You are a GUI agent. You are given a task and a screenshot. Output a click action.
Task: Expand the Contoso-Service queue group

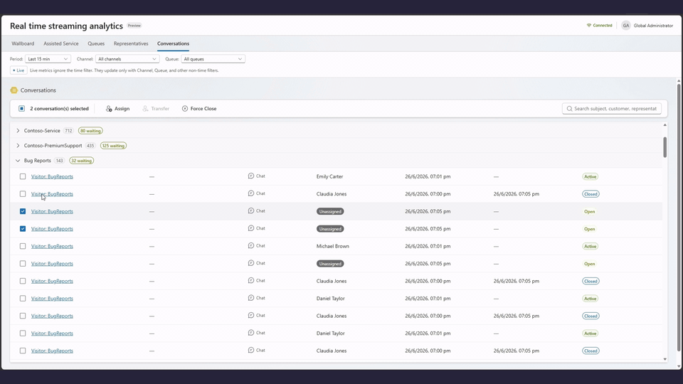pos(18,131)
